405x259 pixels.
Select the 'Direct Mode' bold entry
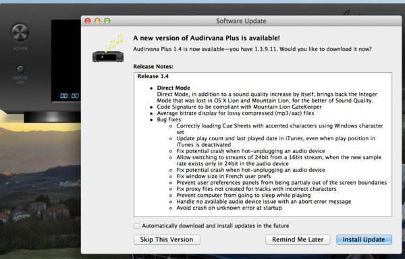pyautogui.click(x=173, y=88)
